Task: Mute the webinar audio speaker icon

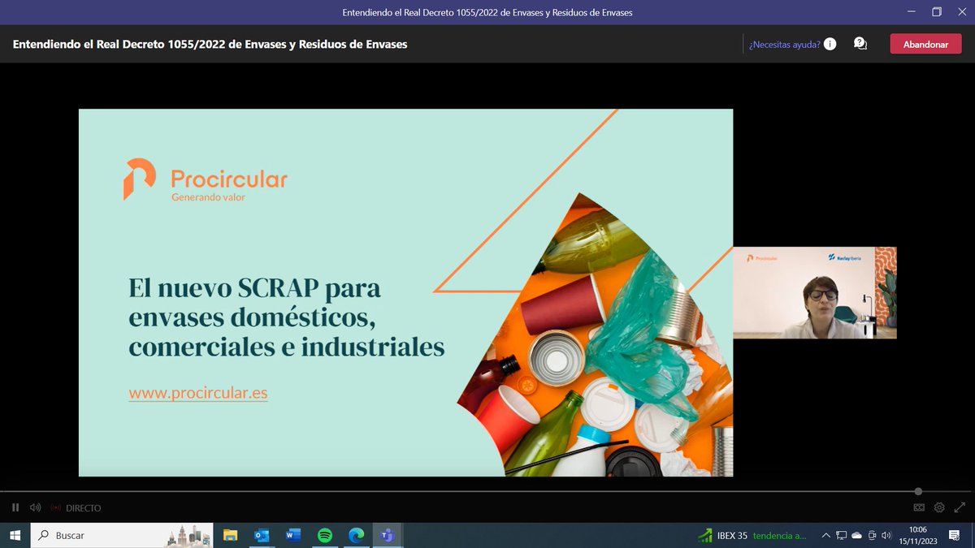Action: 34,507
